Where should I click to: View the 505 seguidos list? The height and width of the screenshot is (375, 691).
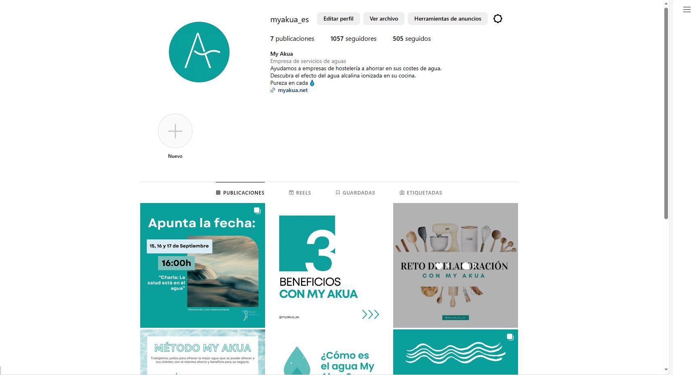click(x=412, y=39)
